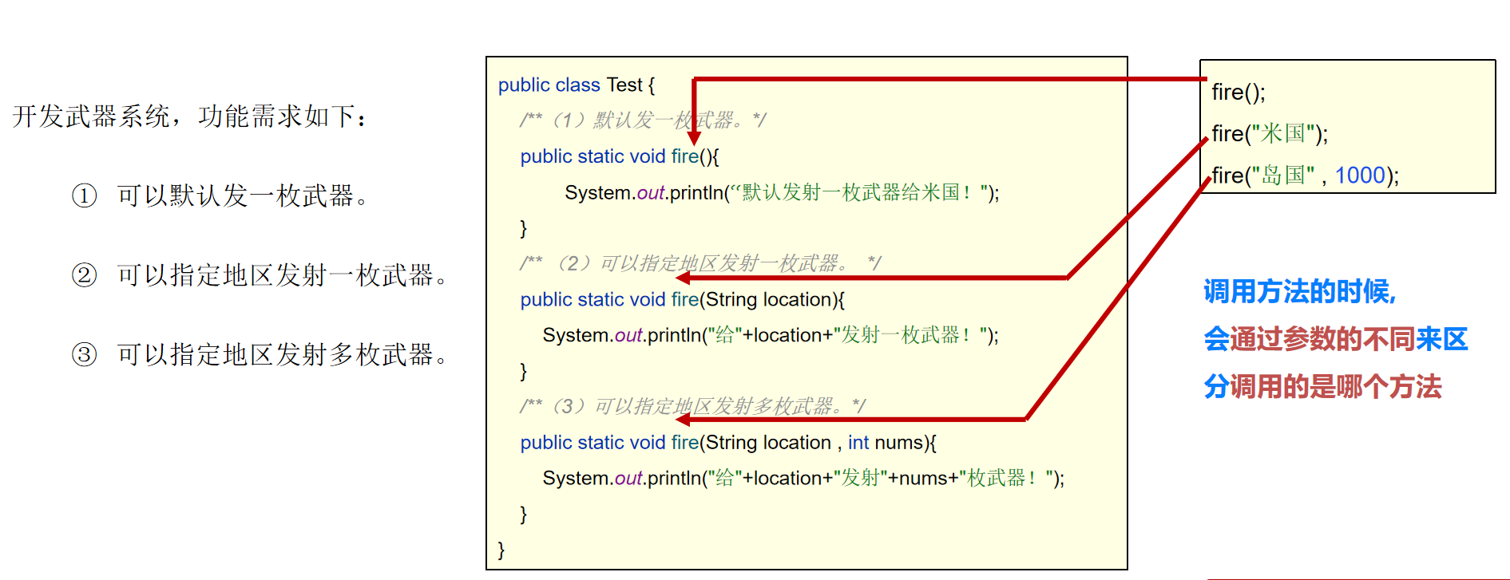Viewport: 1510px width, 580px height.
Task: Click the call statement 'fire();'
Action: (1239, 92)
